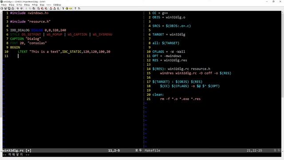Click the SRCS = $(OBJS:.o=.c) line
The image size is (284, 160).
click(x=172, y=26)
